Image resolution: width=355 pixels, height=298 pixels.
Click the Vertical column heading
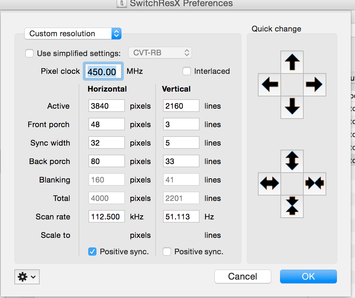[176, 89]
